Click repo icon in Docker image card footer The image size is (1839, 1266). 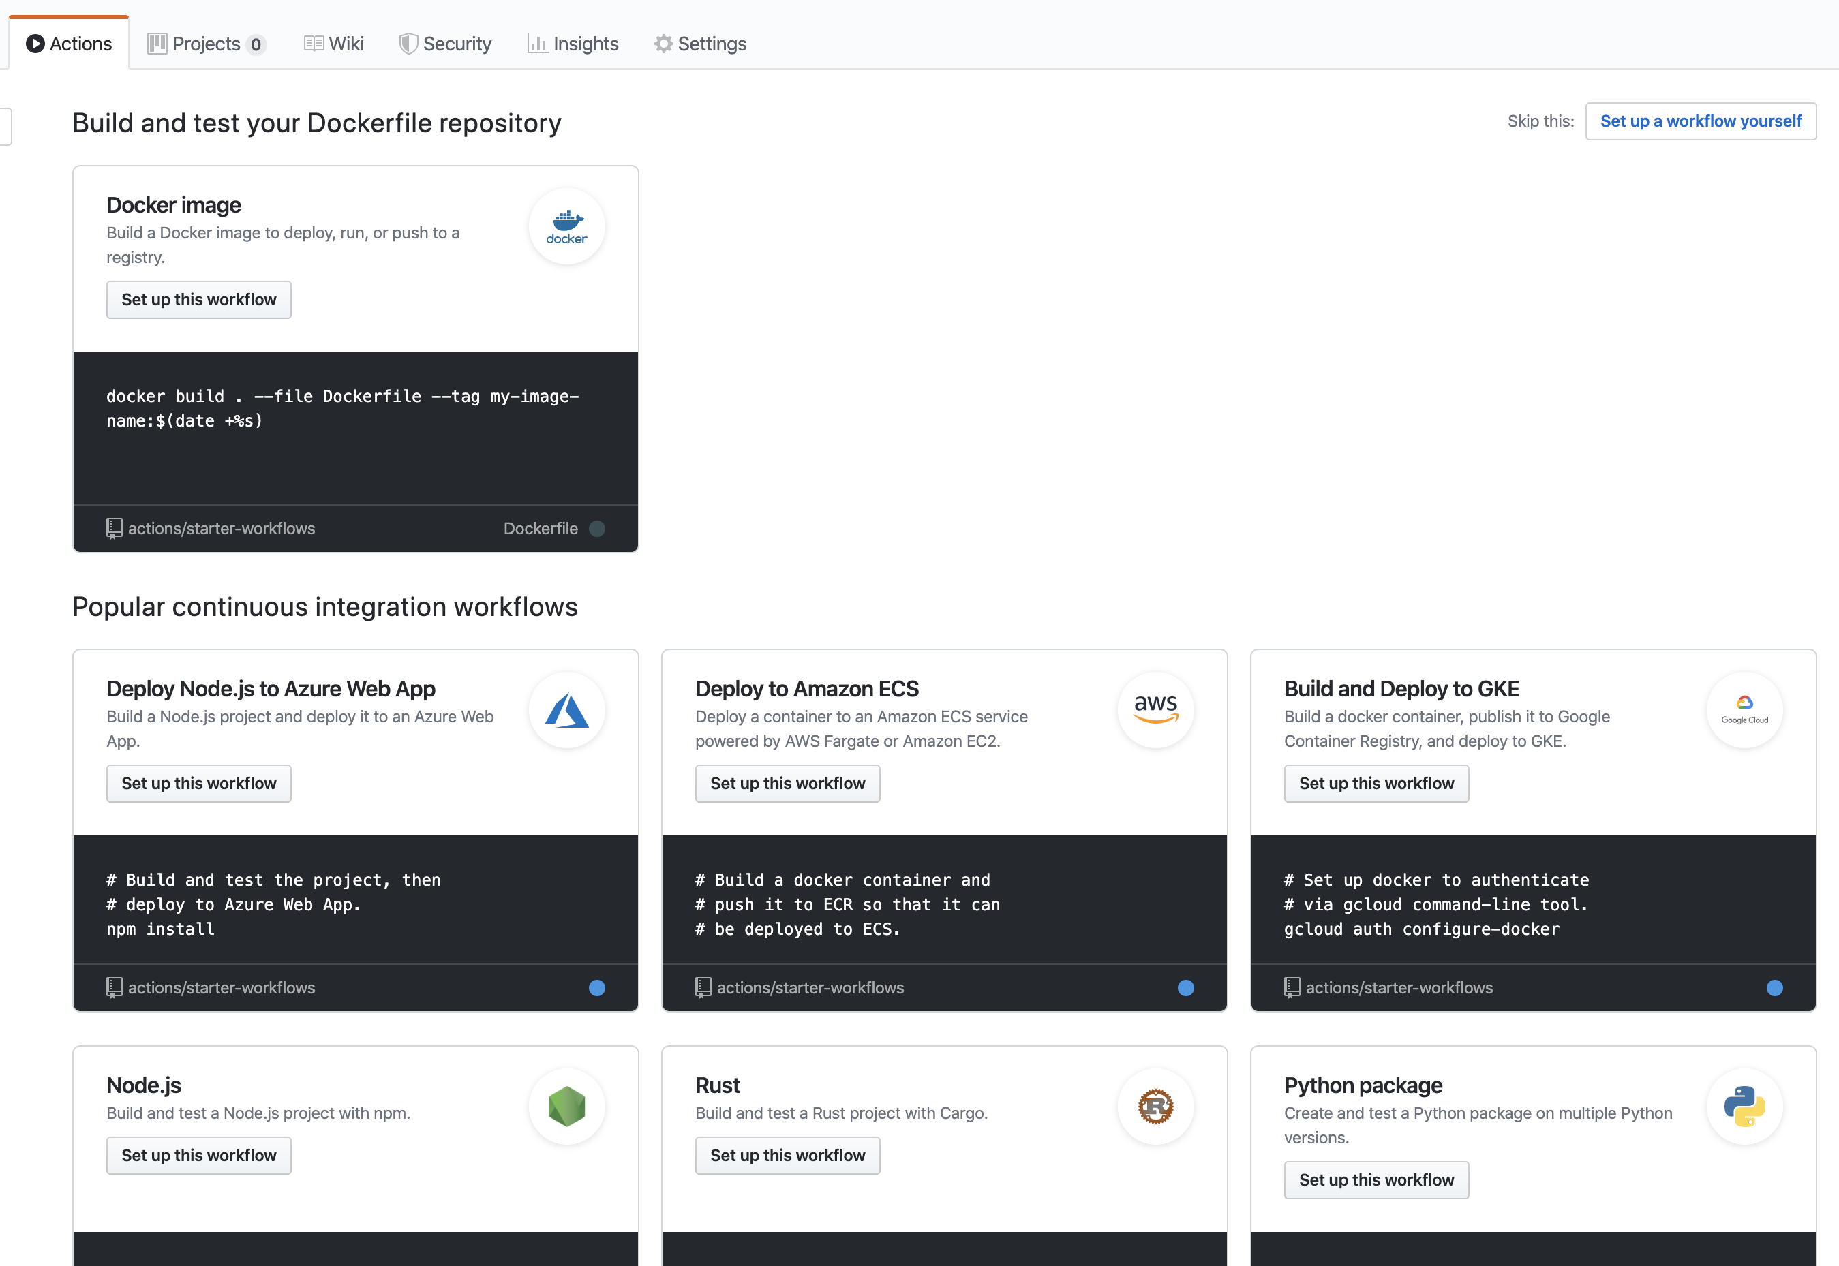(x=115, y=529)
